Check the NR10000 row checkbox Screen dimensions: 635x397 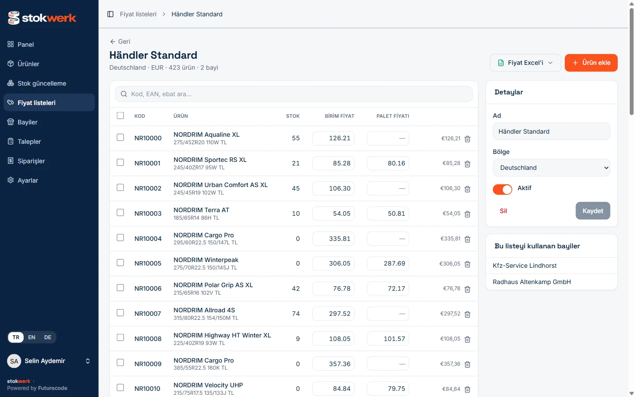pos(120,137)
